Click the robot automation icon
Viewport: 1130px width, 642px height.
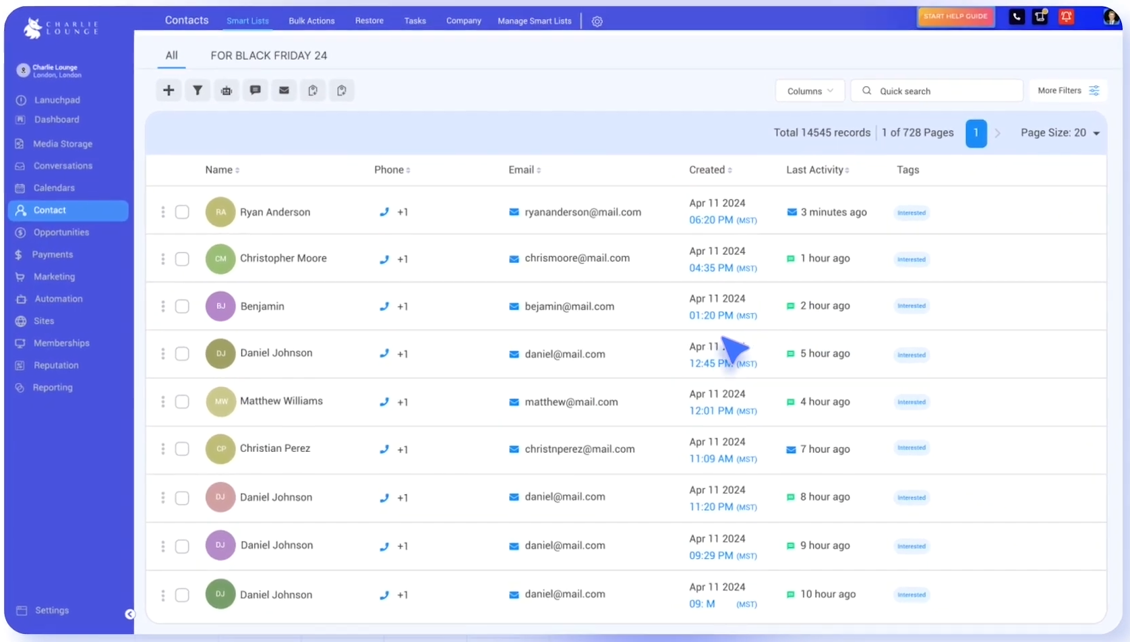tap(227, 90)
